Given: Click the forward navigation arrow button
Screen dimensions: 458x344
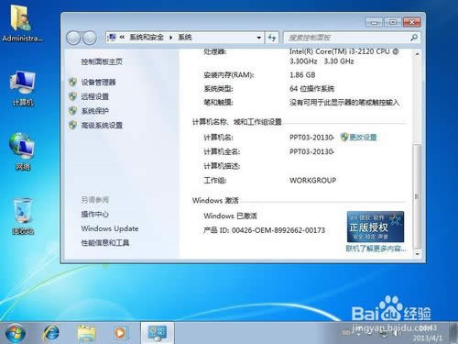Looking at the screenshot, I should coord(90,38).
